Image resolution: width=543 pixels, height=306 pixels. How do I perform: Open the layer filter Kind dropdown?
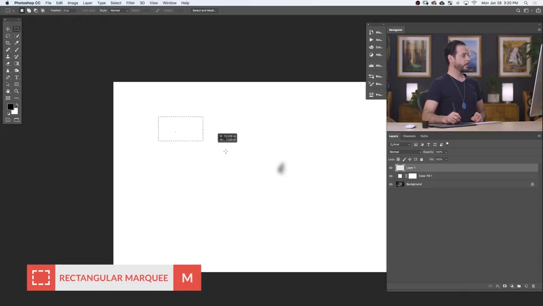pyautogui.click(x=400, y=144)
